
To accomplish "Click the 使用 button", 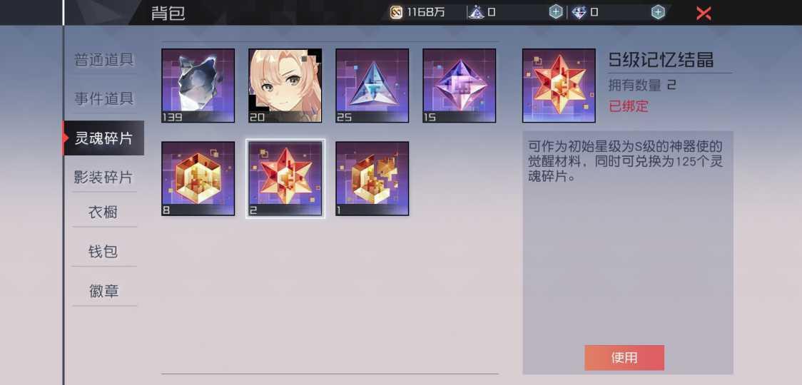I will tap(624, 357).
